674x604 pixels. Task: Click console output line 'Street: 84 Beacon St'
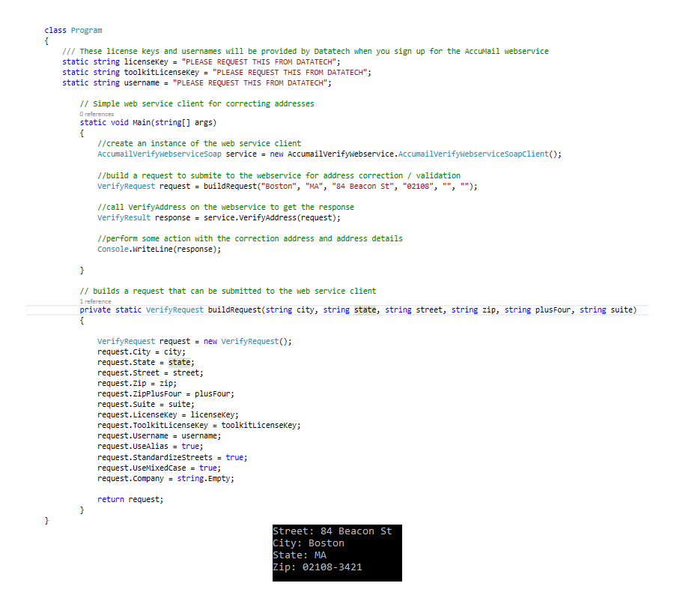pyautogui.click(x=333, y=531)
